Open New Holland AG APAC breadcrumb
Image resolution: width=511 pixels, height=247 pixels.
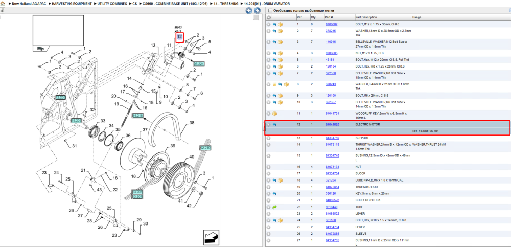click(29, 3)
